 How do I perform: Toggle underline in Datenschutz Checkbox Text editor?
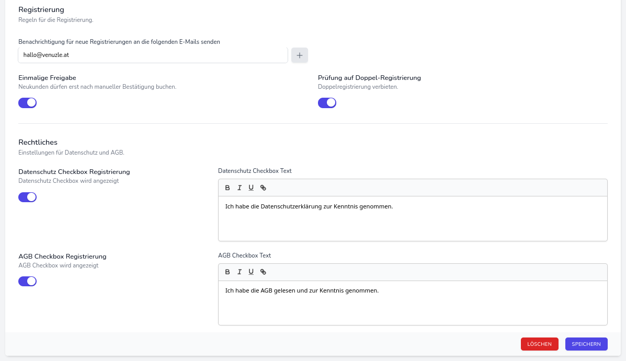click(251, 188)
